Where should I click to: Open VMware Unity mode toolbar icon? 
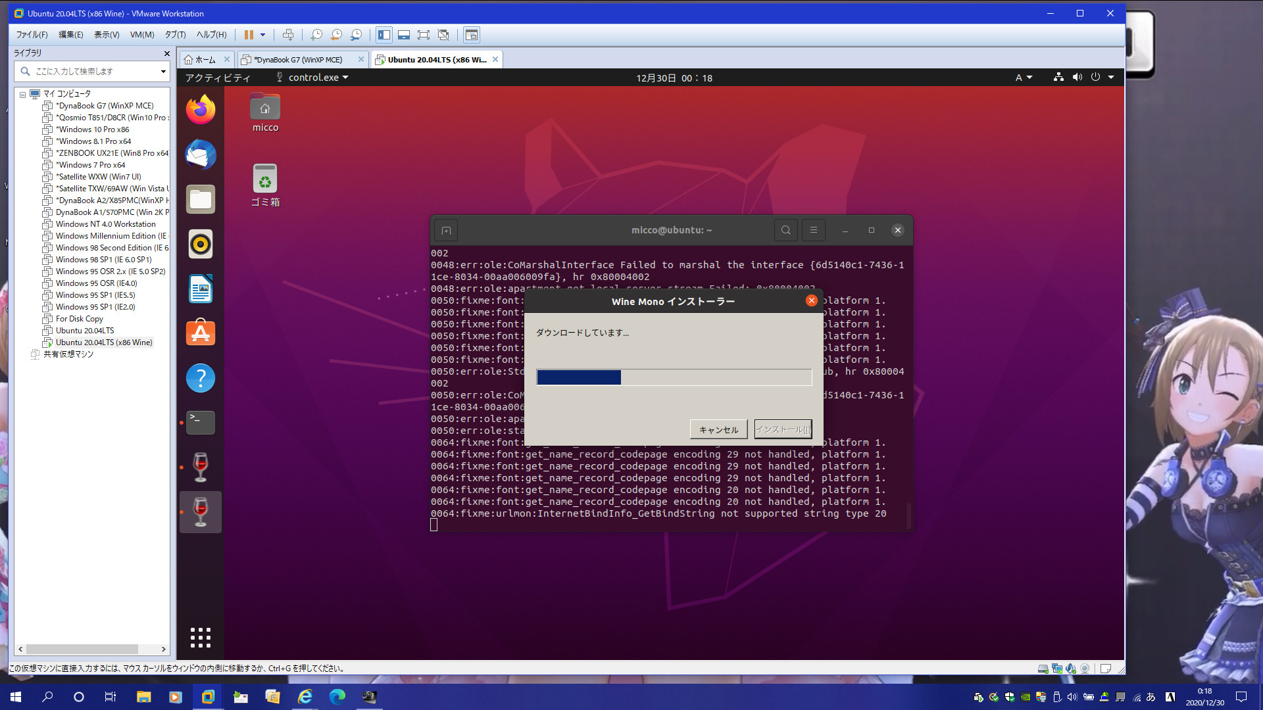point(443,35)
